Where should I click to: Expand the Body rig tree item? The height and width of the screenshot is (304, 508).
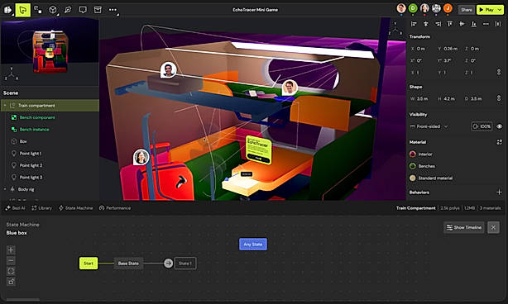pyautogui.click(x=5, y=189)
